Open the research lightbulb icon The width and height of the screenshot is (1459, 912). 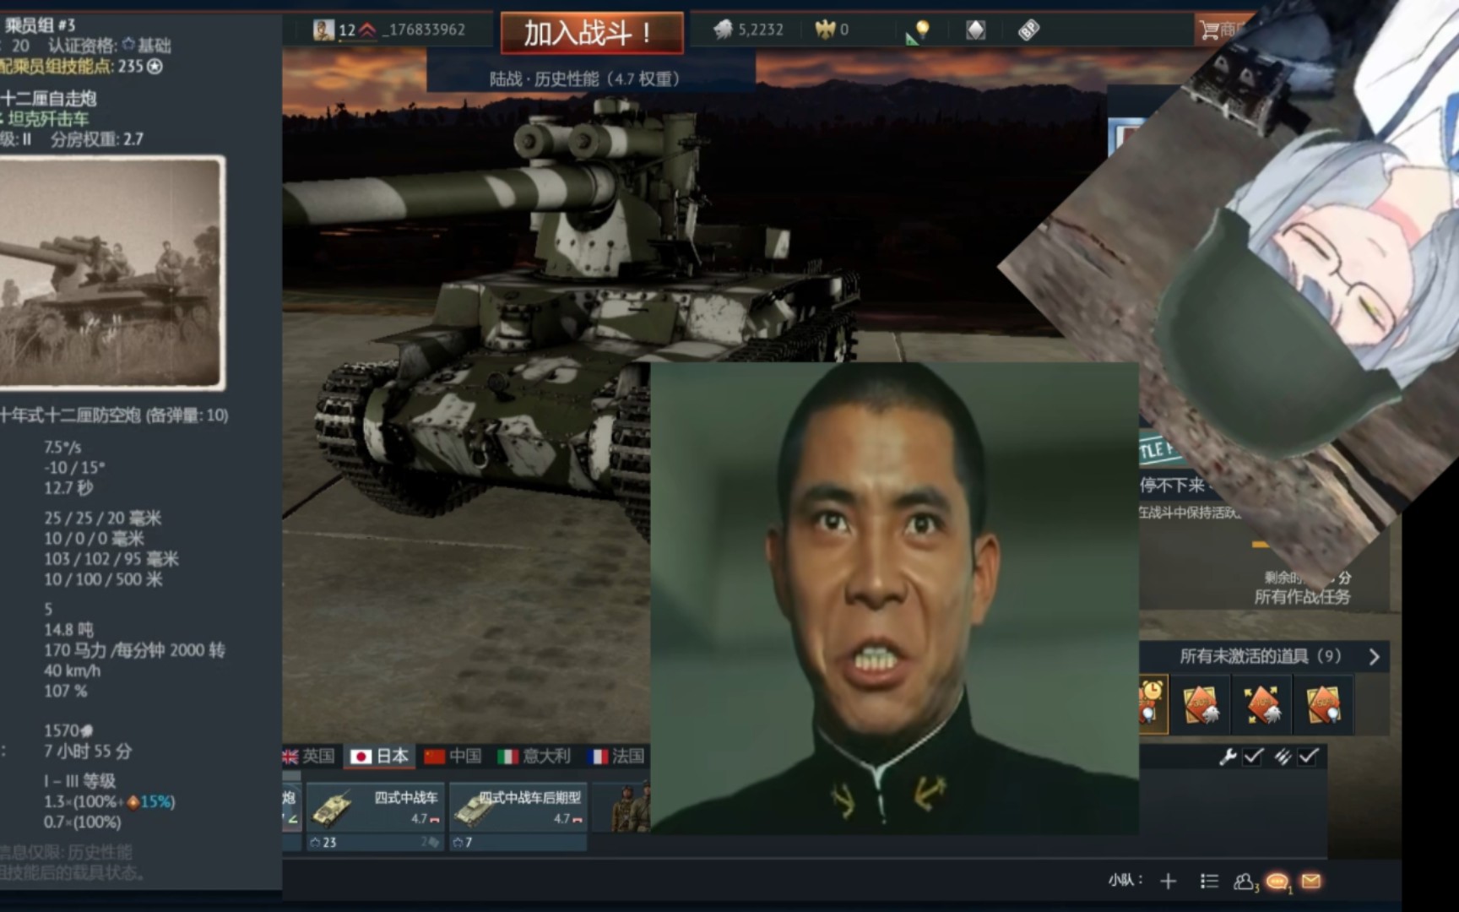click(919, 31)
